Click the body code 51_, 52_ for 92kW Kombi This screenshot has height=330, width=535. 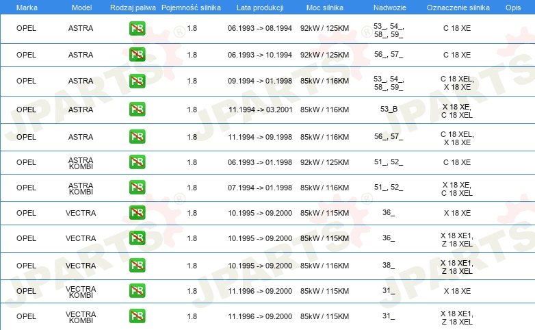coord(389,162)
